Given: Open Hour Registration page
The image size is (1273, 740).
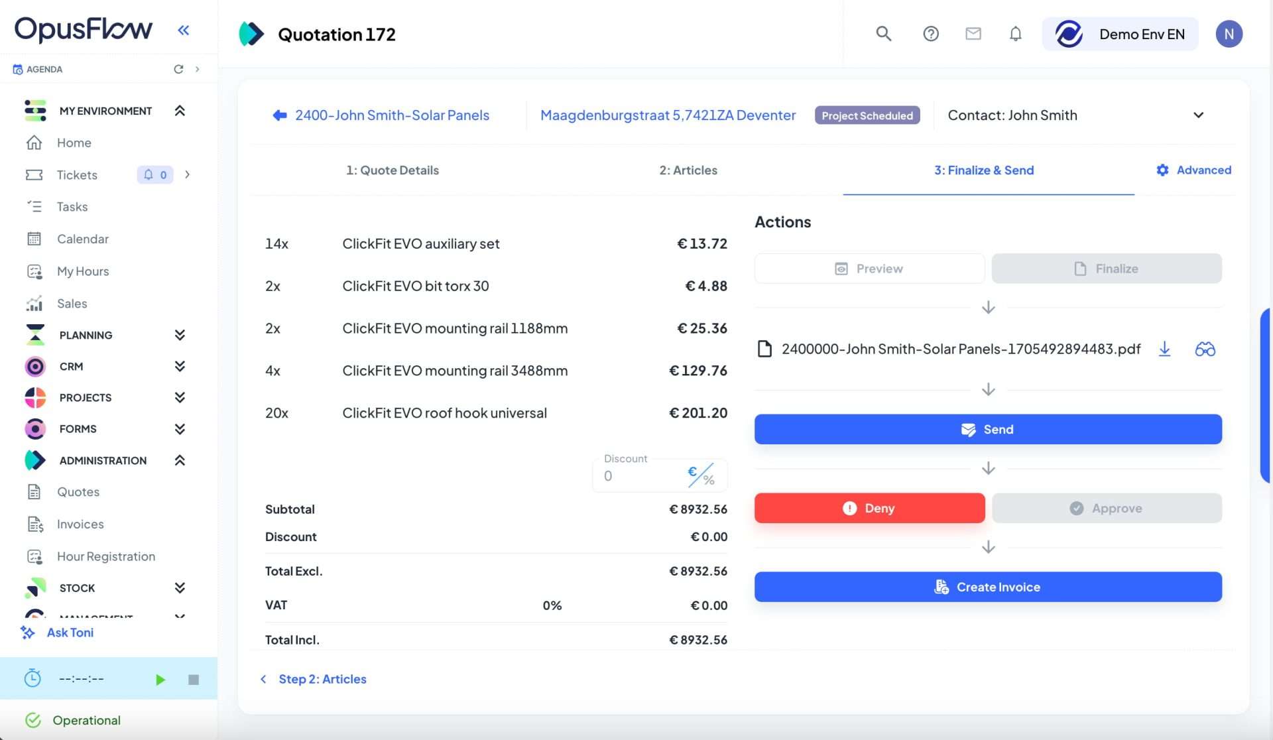Looking at the screenshot, I should [x=106, y=556].
